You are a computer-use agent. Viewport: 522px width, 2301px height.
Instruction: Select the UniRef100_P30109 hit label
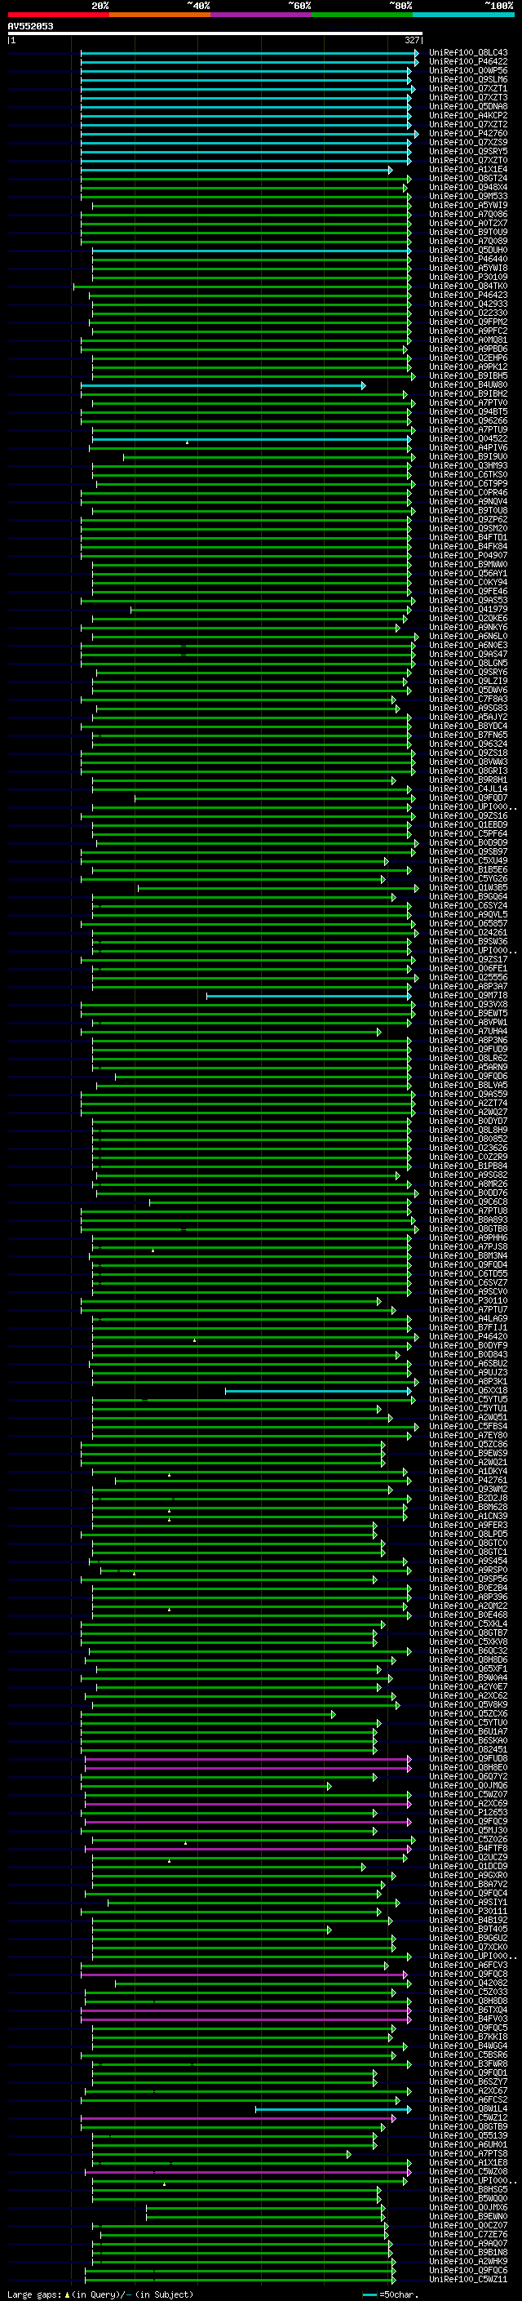coord(467,277)
